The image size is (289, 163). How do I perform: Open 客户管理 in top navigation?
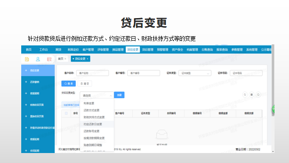click(x=88, y=49)
